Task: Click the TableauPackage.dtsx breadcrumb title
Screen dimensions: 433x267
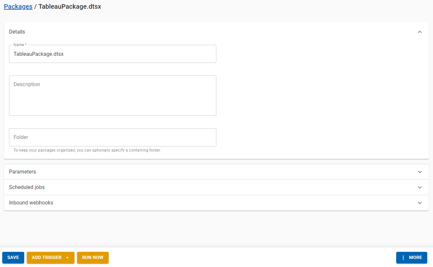Action: pyautogui.click(x=70, y=7)
